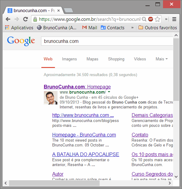The width and height of the screenshot is (182, 189).
Task: Click the horizontal scrollbar left arrow
Action: tap(5, 183)
